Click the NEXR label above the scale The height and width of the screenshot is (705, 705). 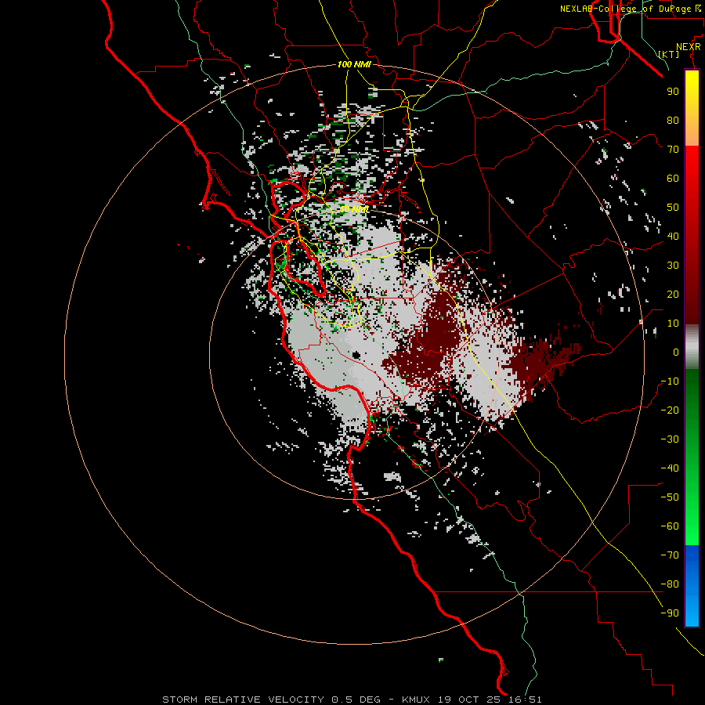[x=689, y=47]
